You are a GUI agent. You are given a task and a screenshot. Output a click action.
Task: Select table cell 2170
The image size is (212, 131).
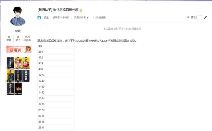(56, 110)
